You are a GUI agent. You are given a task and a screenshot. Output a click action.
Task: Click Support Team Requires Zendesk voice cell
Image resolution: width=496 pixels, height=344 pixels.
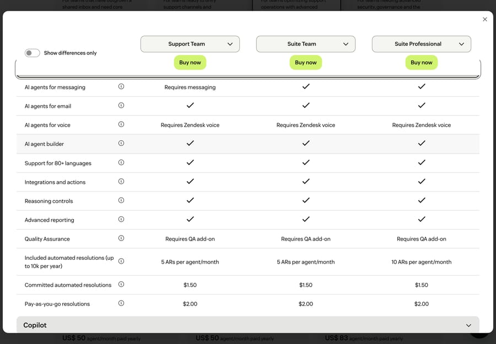[190, 125]
